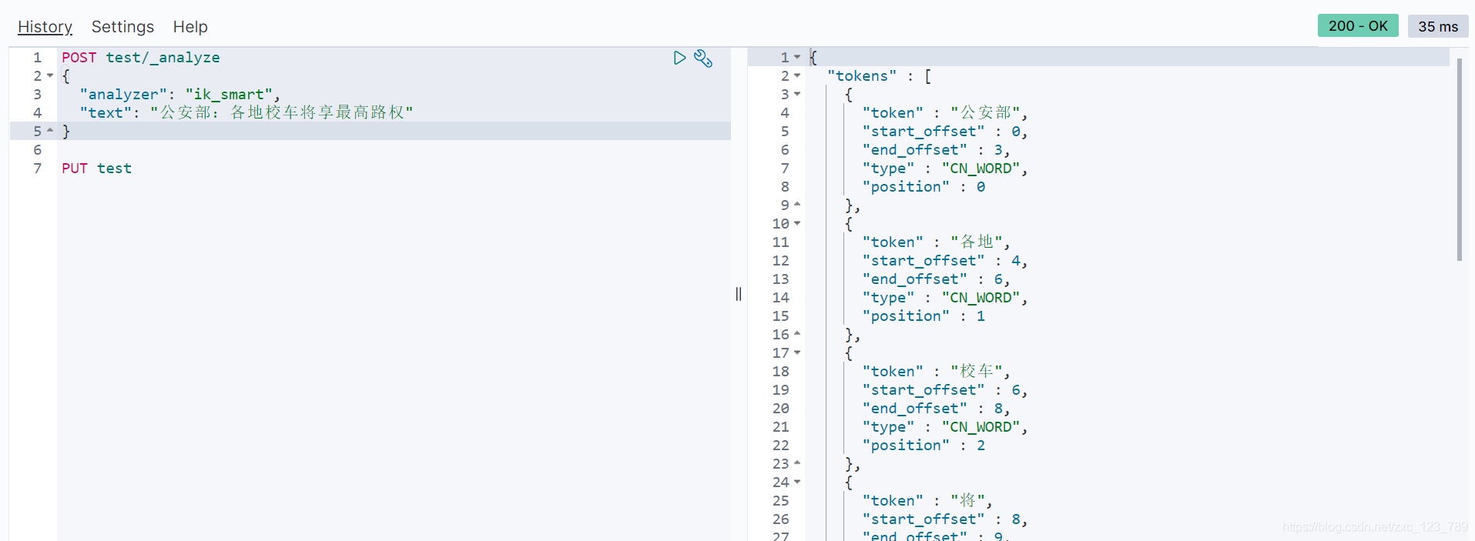
Task: Open the wrench options icon
Action: click(x=703, y=58)
